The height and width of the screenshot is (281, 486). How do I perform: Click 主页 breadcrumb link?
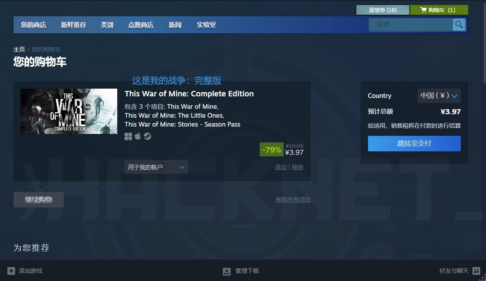point(19,49)
